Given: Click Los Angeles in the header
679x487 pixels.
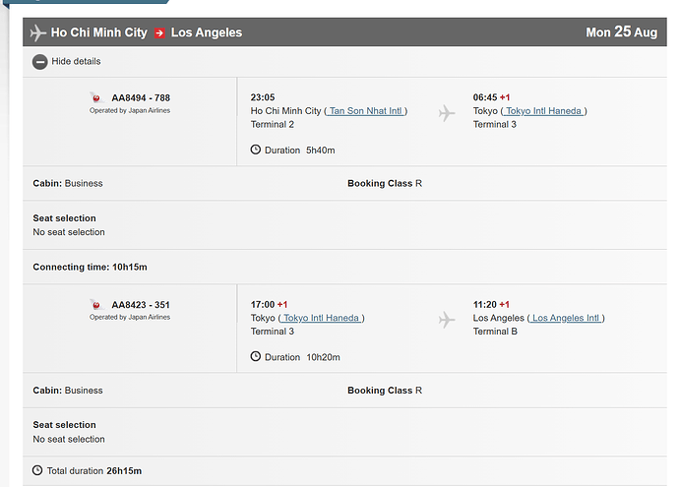Looking at the screenshot, I should [207, 32].
